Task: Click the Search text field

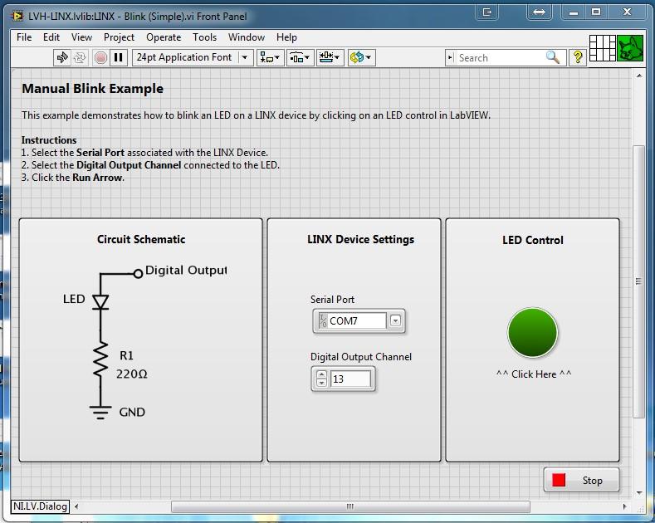Action: [500, 57]
